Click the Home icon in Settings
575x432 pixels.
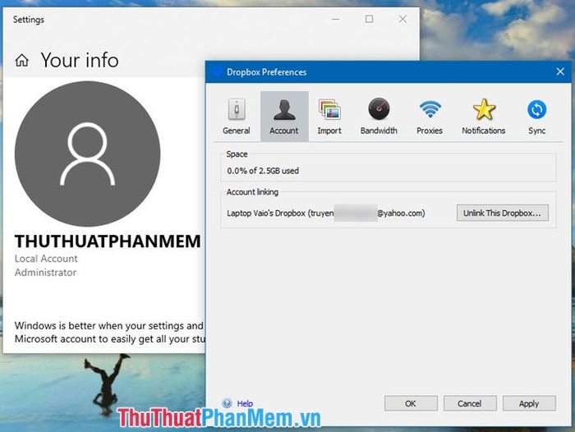tap(21, 60)
